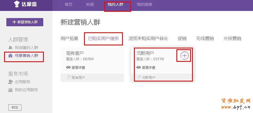The image size is (253, 113).
Task: Switch to the 用户拓展 tab
Action: coord(69,39)
